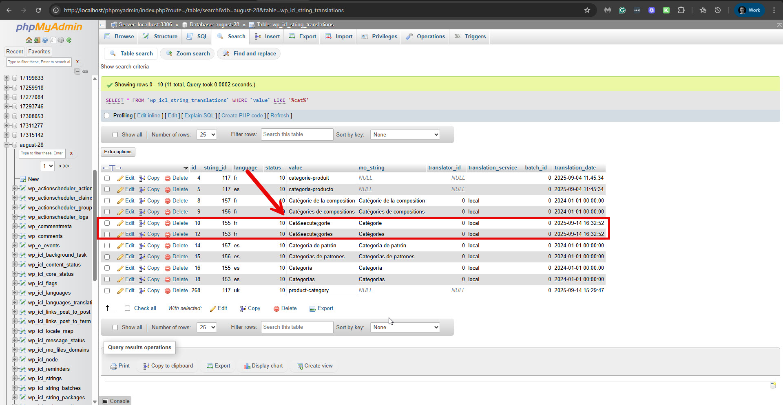This screenshot has height=405, width=783.
Task: Toggle the Check all checkbox
Action: [x=127, y=308]
